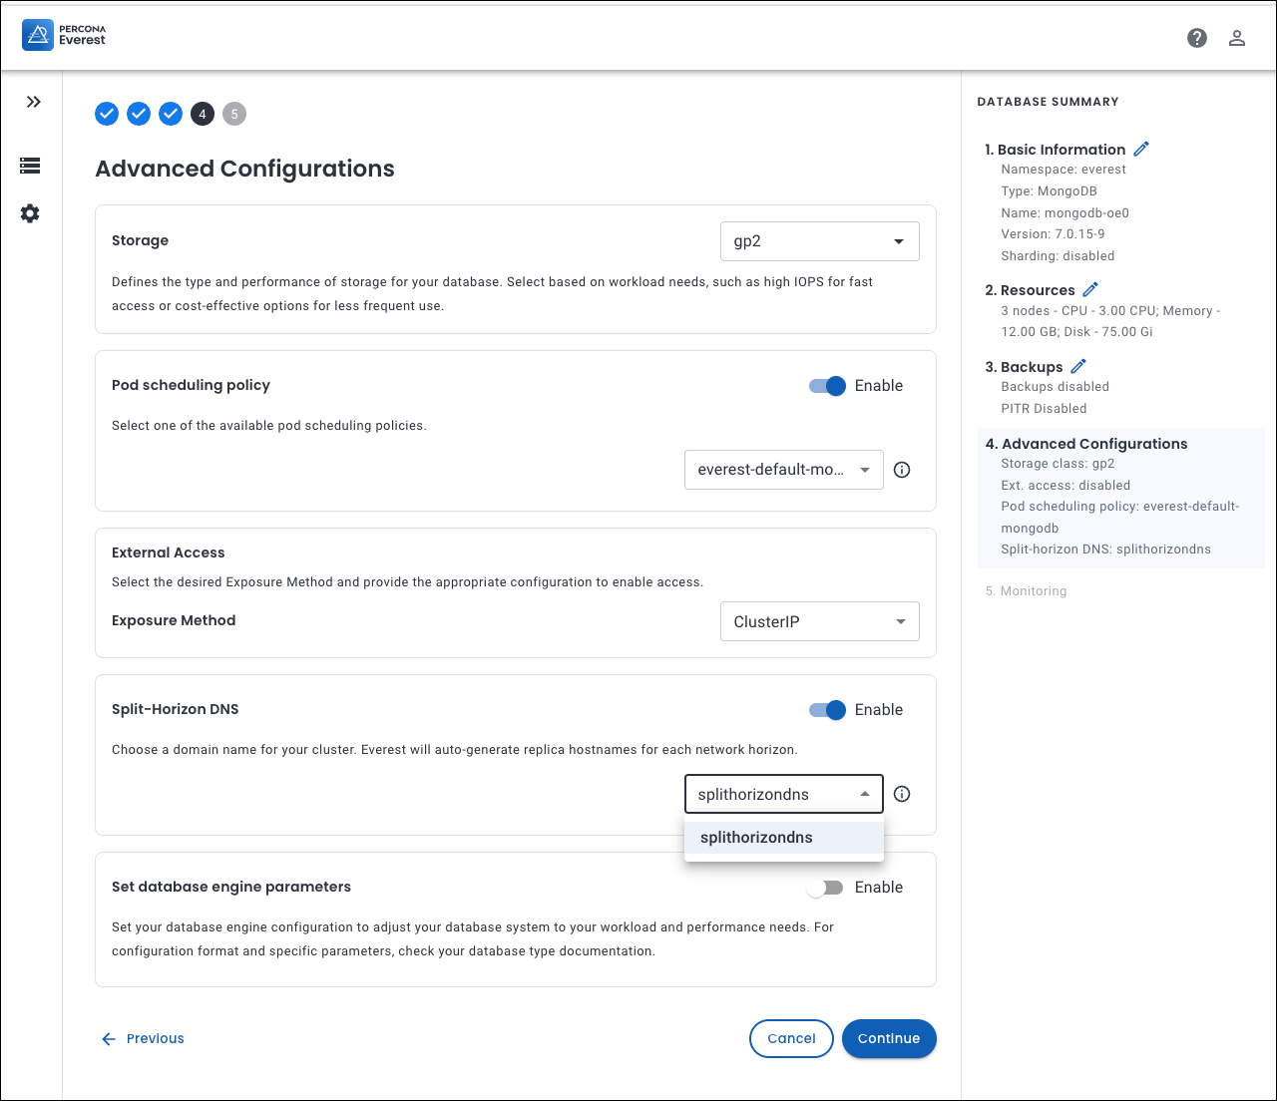Open settings gear icon in sidebar
This screenshot has width=1277, height=1101.
tap(30, 213)
